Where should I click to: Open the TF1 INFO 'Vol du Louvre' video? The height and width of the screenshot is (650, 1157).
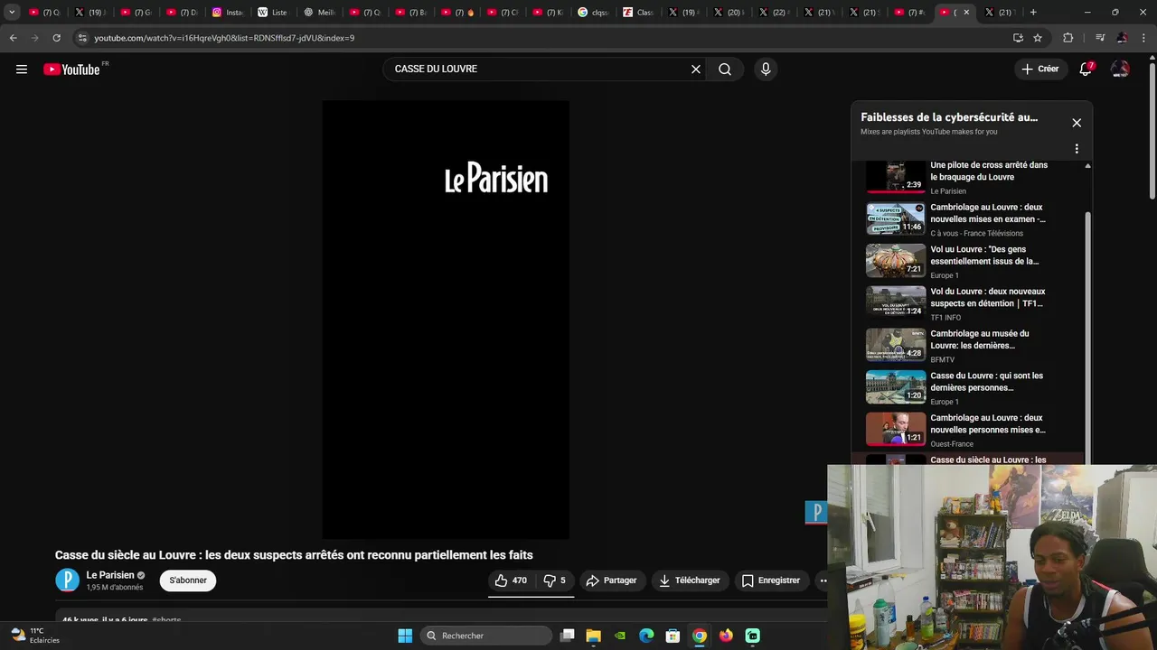coord(987,298)
